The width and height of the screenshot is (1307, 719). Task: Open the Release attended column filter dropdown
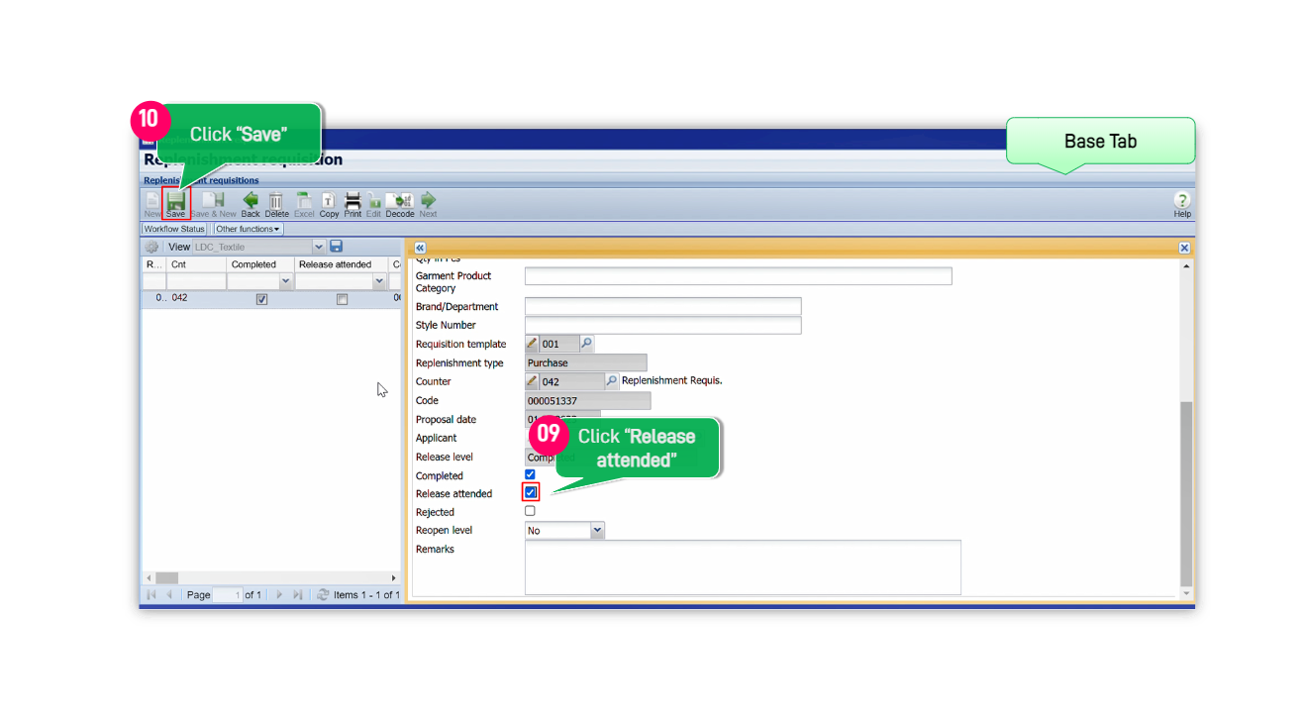379,282
